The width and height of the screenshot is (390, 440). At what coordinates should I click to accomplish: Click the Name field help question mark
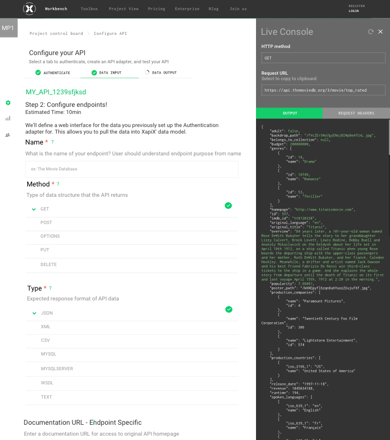pos(52,142)
